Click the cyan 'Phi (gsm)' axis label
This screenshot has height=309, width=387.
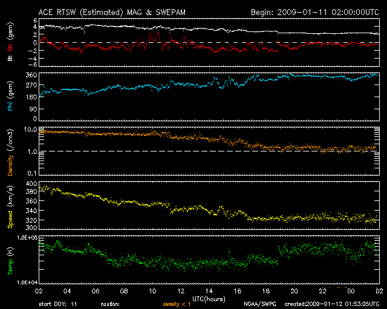point(10,96)
